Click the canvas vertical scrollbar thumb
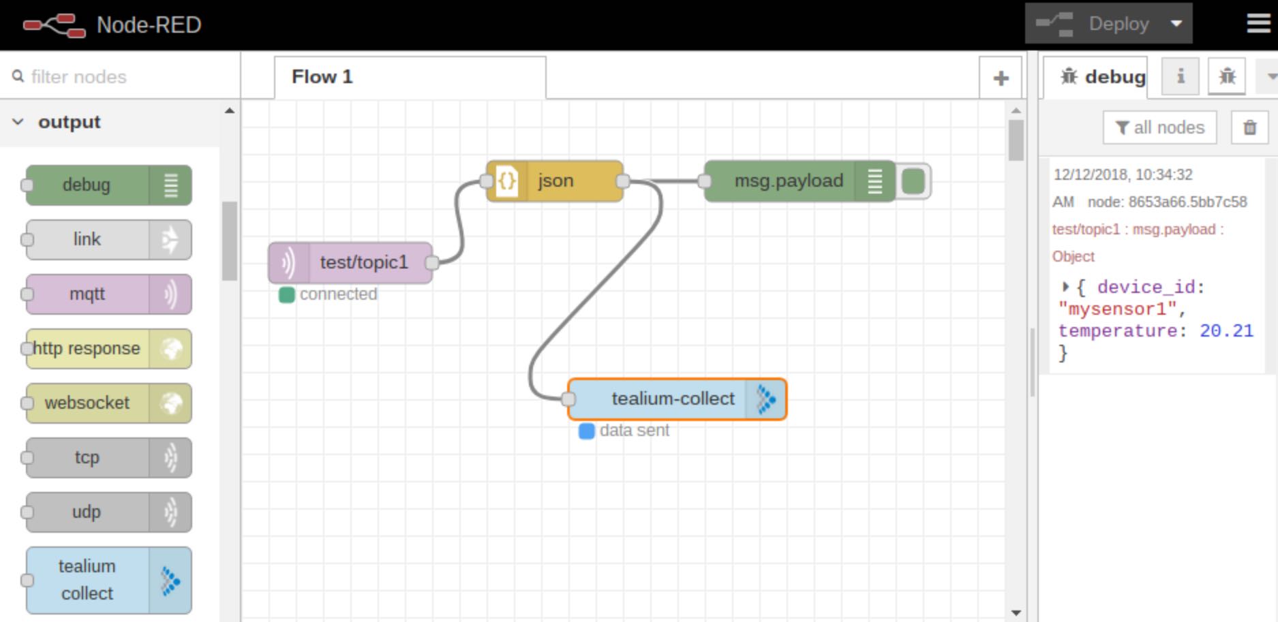The width and height of the screenshot is (1278, 622). point(1016,140)
